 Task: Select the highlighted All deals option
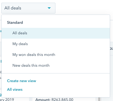tap(56, 33)
